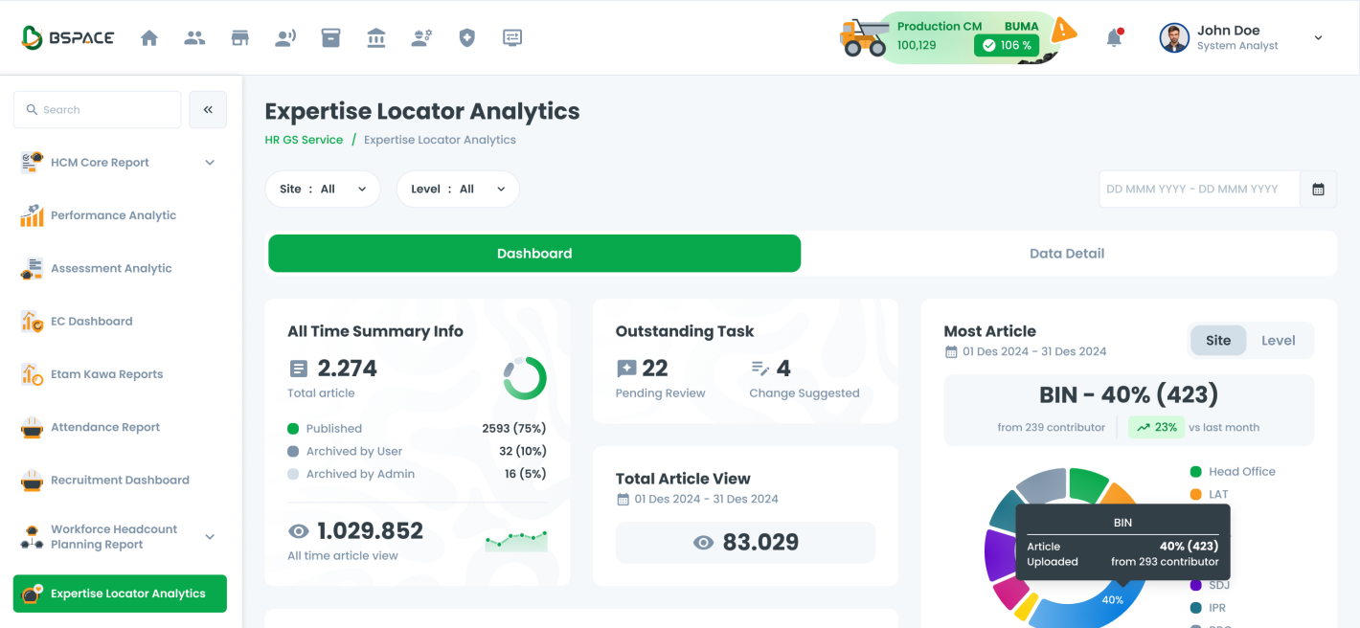Open Performance Analytic in sidebar
This screenshot has height=628, width=1360.
coord(113,215)
